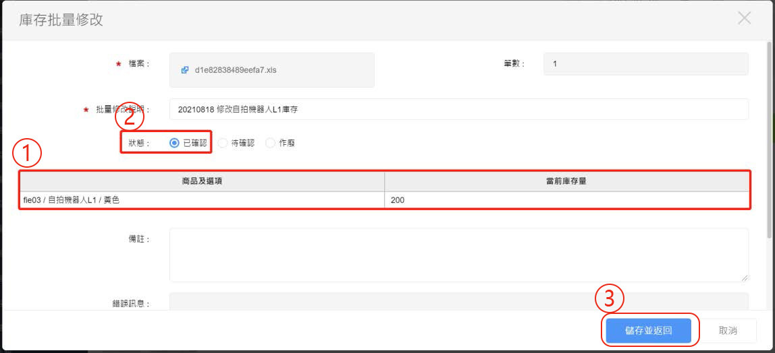775x353 pixels.
Task: Close the 庫存批量修改 dialog
Action: tap(744, 18)
